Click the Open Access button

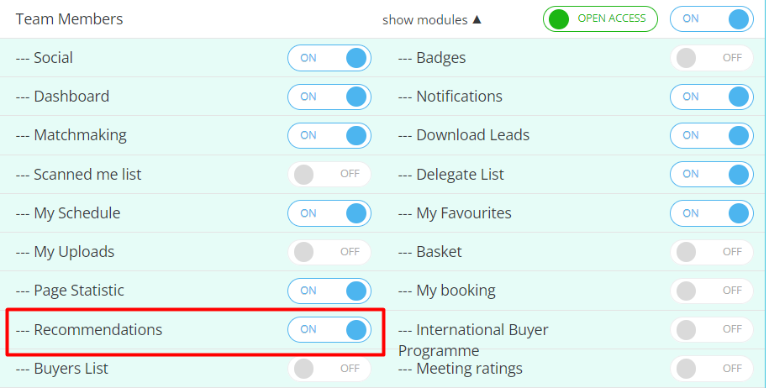coord(600,18)
